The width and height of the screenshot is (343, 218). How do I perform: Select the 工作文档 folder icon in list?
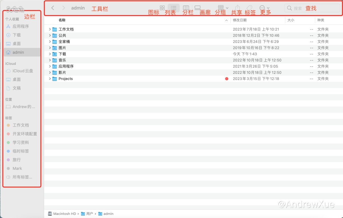(x=55, y=29)
